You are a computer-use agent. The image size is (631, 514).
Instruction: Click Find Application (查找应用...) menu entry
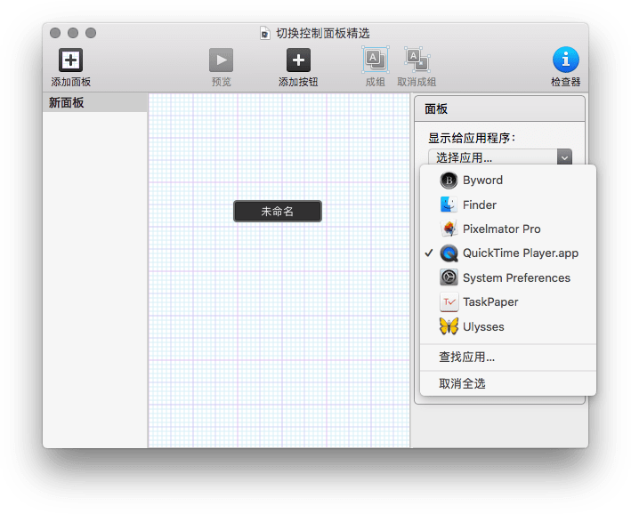[x=466, y=357]
